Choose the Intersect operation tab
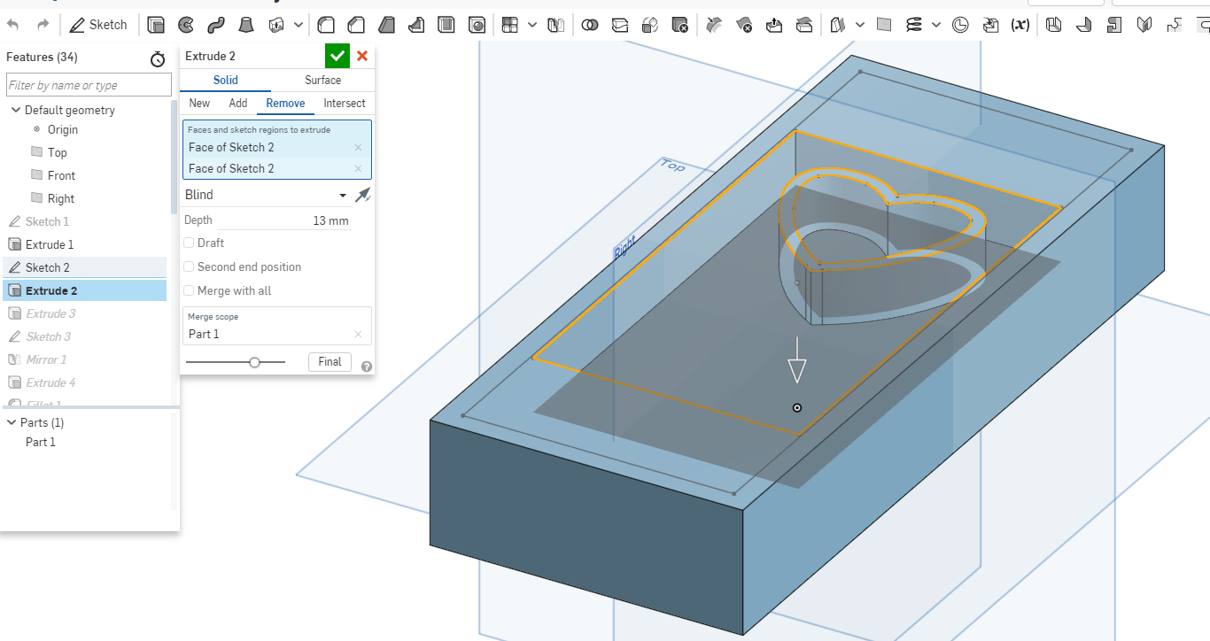The height and width of the screenshot is (641, 1210). point(344,104)
